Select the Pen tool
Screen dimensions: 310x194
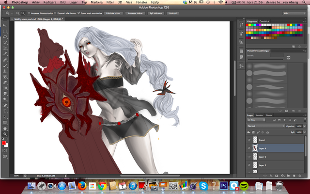[5, 106]
